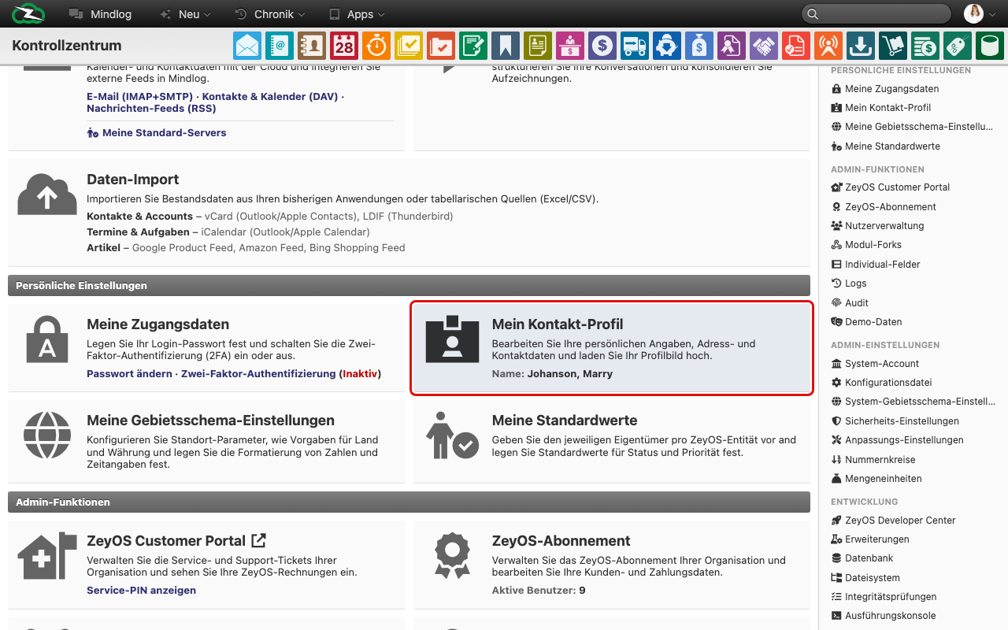This screenshot has height=630, width=1008.
Task: Open the magenta cashier desk icon
Action: [570, 46]
